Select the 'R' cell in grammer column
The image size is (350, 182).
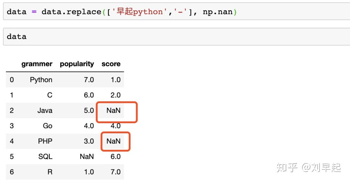click(x=50, y=172)
